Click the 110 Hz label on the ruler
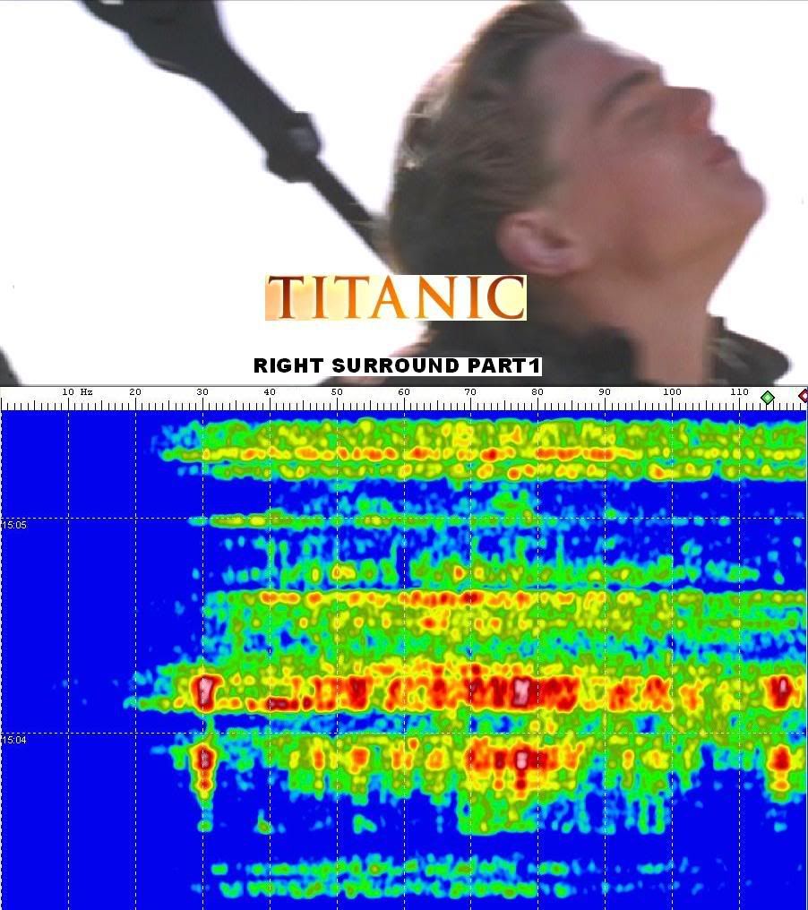Screen dimensions: 808x910 739,392
